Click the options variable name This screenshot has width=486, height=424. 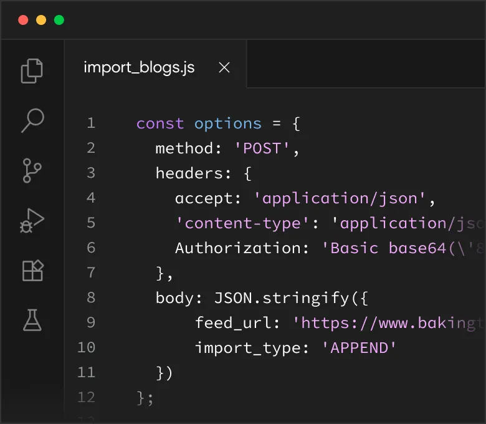[x=227, y=123]
